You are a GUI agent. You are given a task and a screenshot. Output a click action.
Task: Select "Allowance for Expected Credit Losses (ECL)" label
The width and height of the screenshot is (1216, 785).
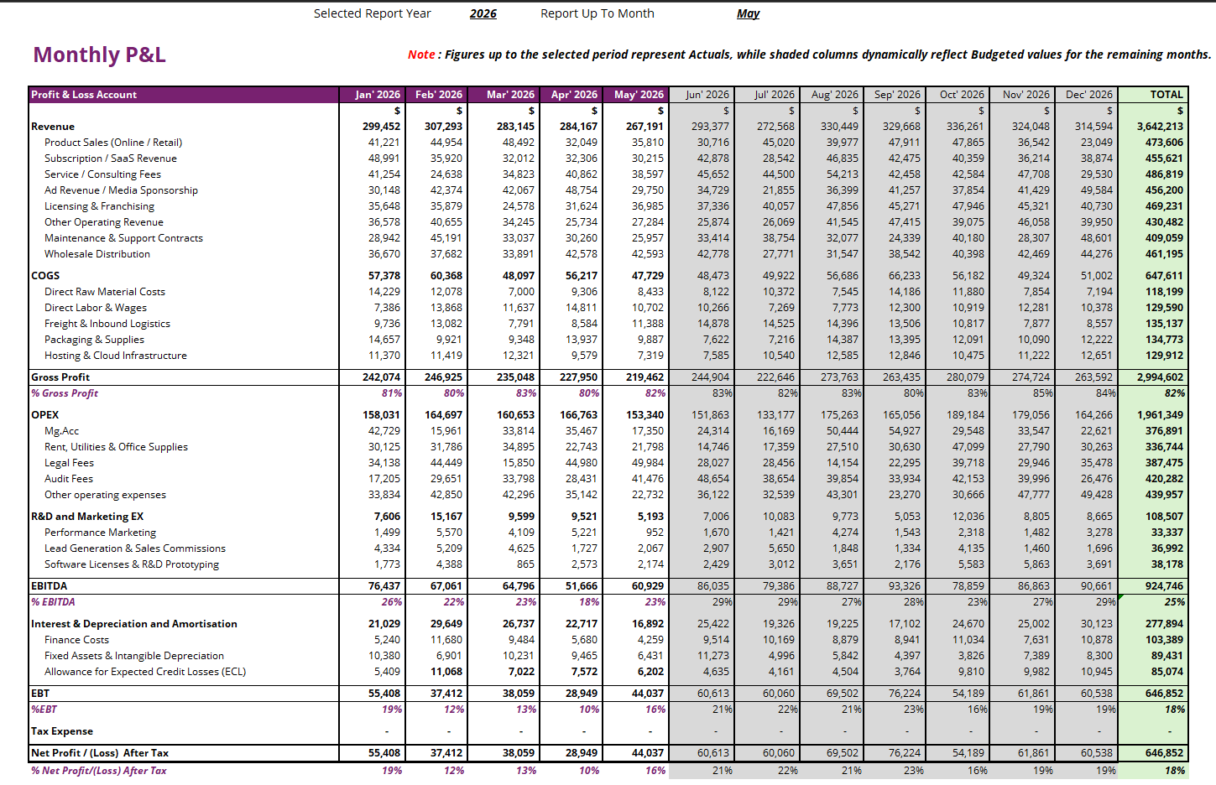pos(145,672)
